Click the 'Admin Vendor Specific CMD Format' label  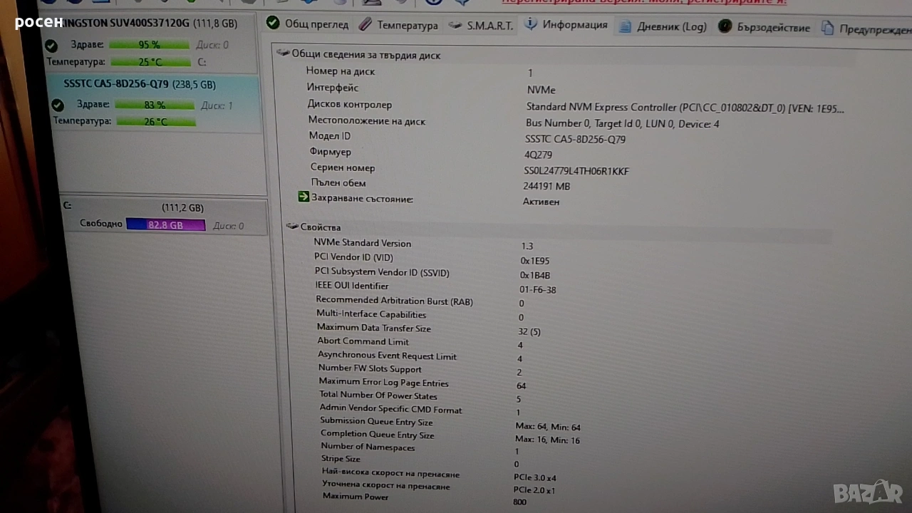390,409
